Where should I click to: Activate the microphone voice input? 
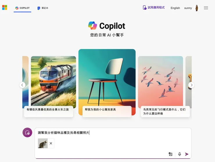coord(180,154)
